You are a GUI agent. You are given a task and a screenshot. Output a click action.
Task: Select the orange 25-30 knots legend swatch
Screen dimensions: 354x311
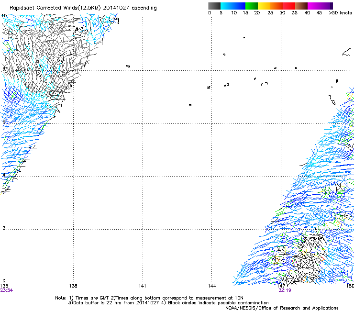(x=277, y=6)
